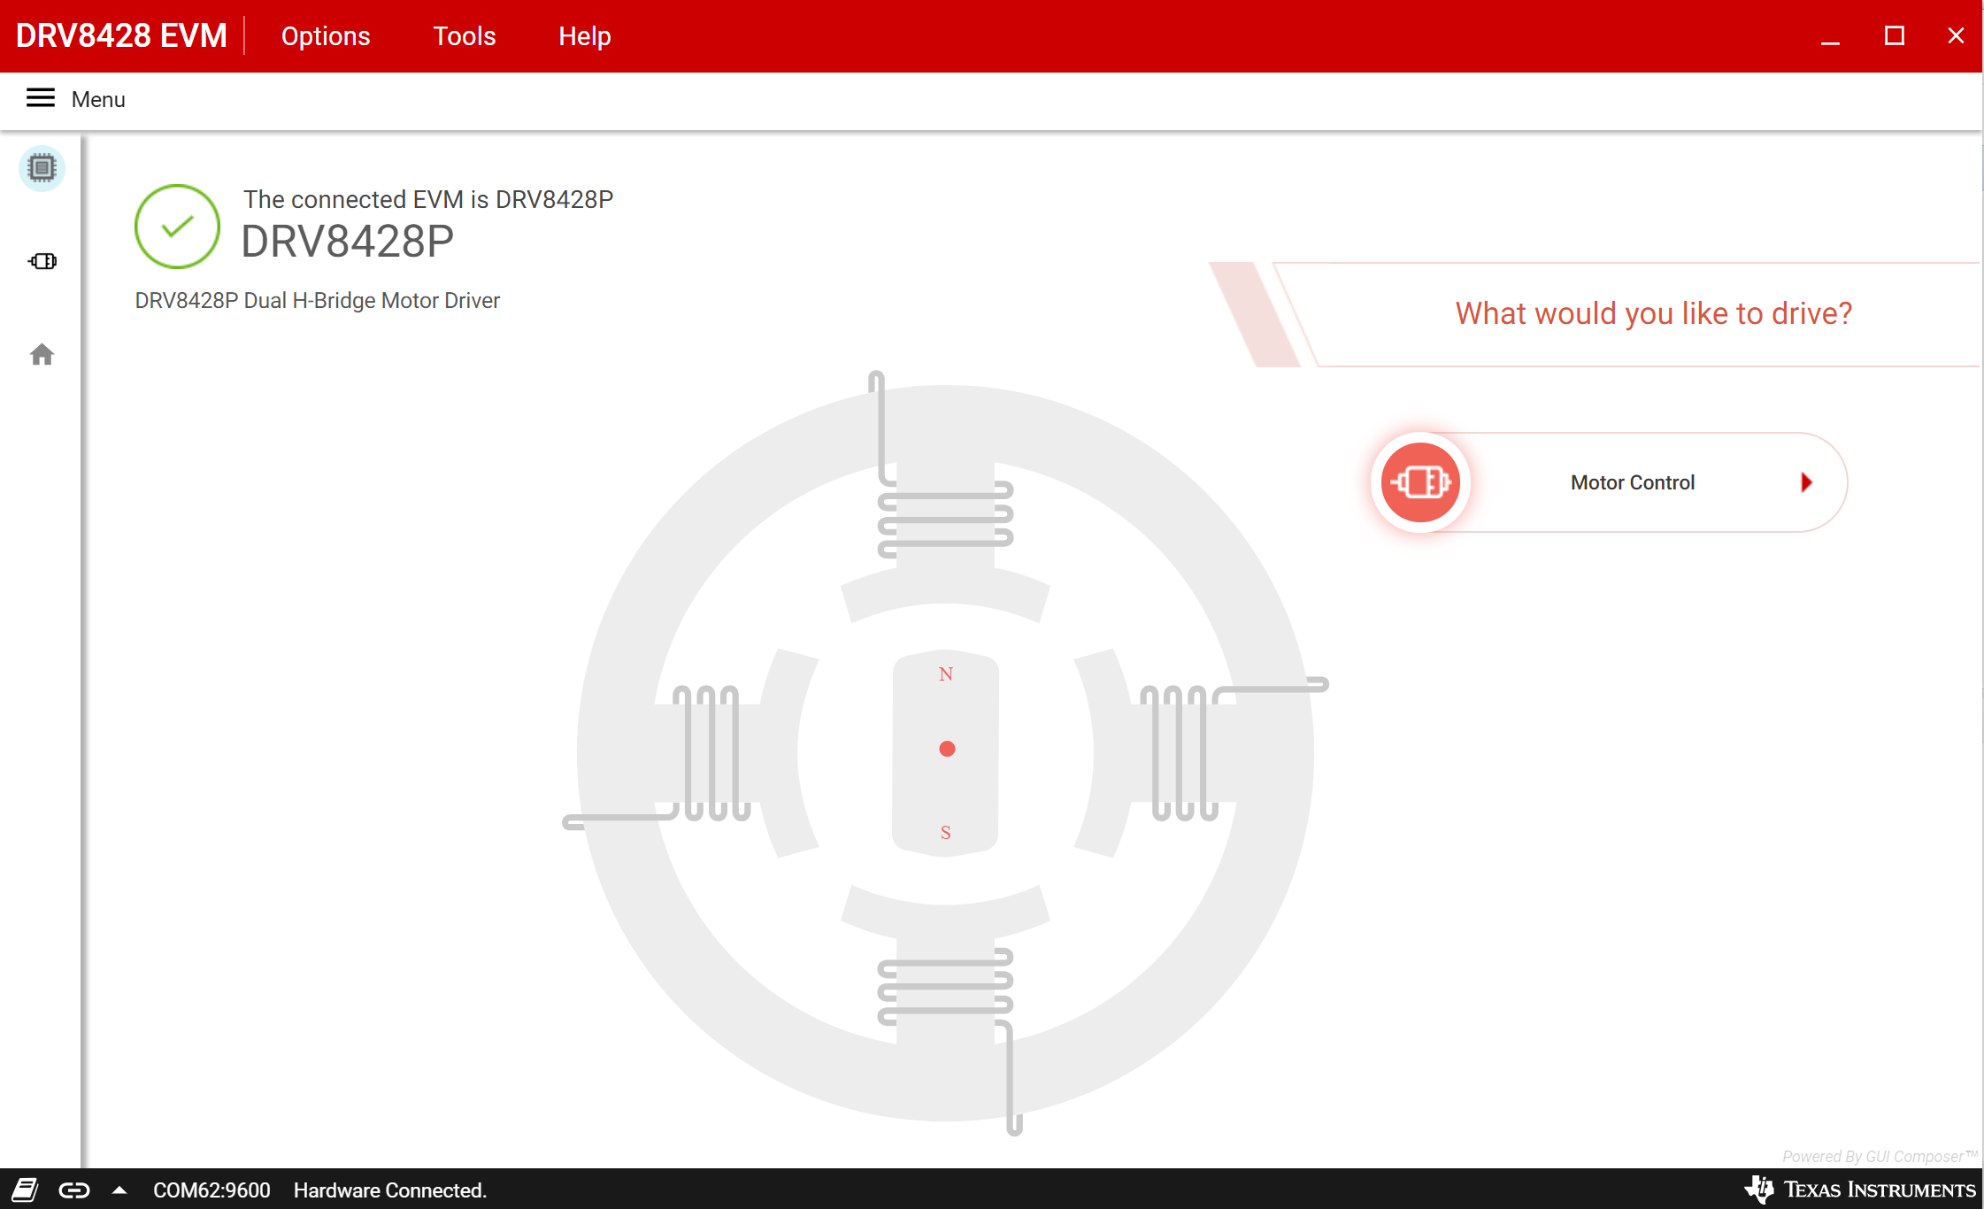This screenshot has height=1209, width=1984.
Task: Click the Motor Control icon button
Action: pos(1421,481)
